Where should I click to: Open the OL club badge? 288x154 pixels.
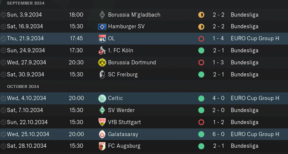[102, 39]
